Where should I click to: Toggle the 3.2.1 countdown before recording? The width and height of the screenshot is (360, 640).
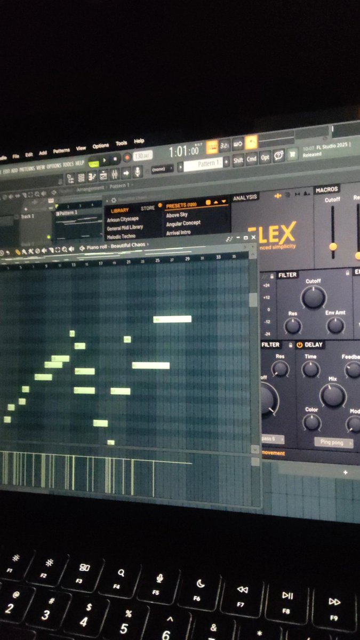(225, 145)
